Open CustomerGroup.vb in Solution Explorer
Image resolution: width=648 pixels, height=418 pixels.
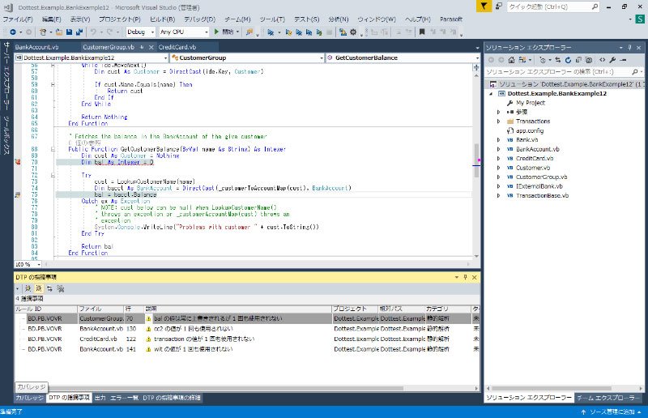541,177
